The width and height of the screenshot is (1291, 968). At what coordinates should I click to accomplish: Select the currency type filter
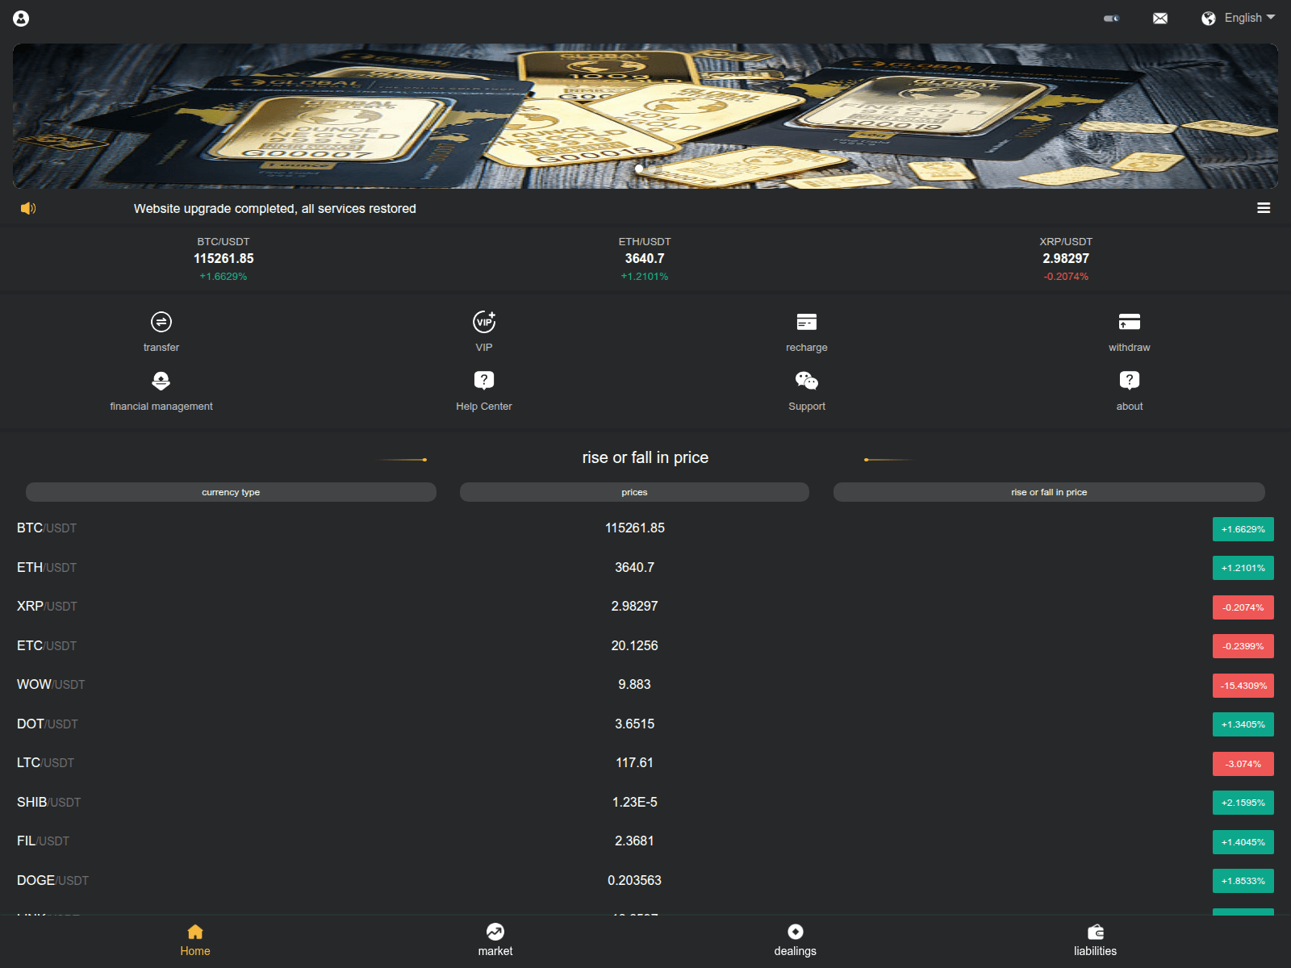tap(231, 492)
